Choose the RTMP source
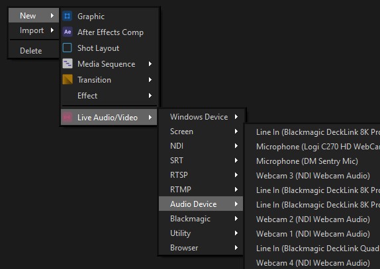This screenshot has height=269, width=380. tap(201, 190)
